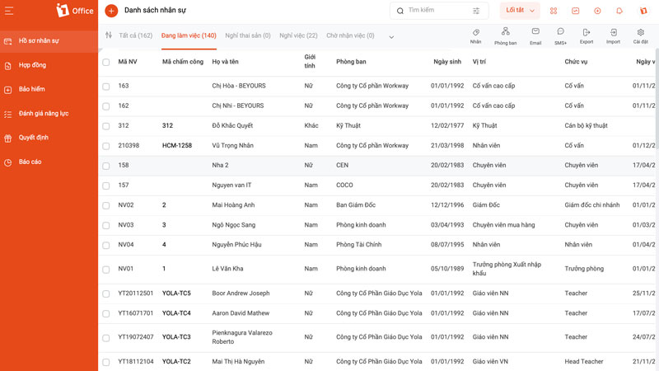Select checkbox for employee 162
659x371 pixels.
tap(106, 106)
